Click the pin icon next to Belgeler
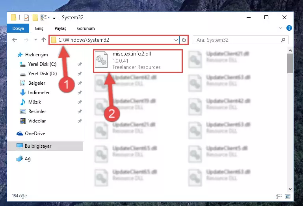Screen dimensions: 303x206 pos(80,83)
